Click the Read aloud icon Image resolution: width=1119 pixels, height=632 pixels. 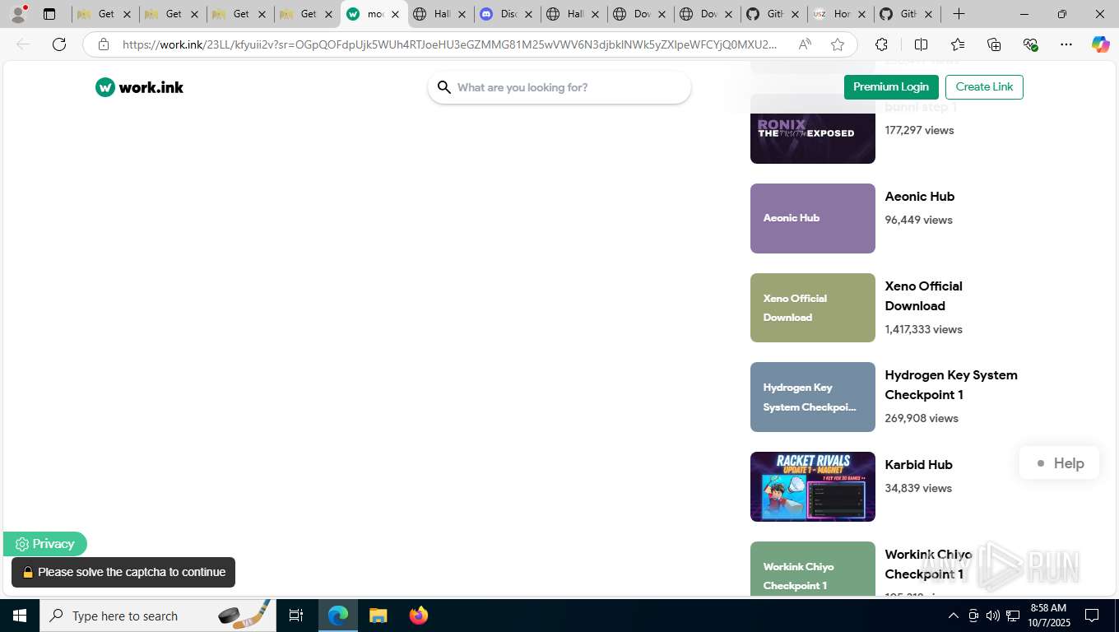[x=805, y=44]
